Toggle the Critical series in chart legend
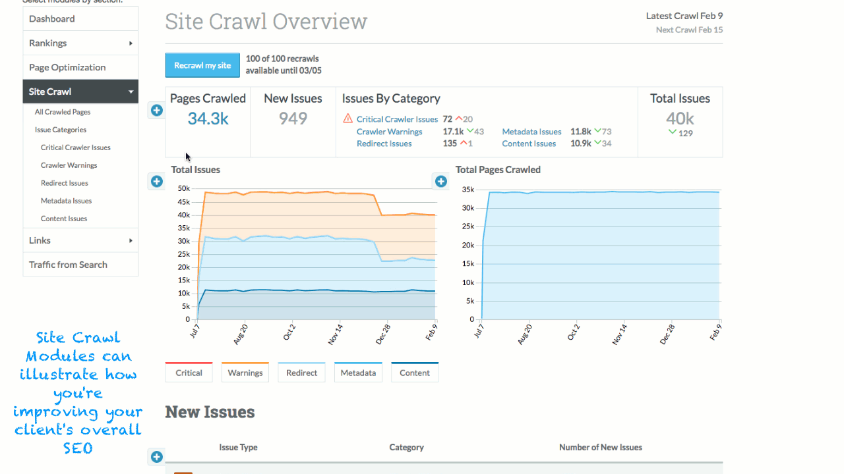The width and height of the screenshot is (844, 474). click(x=189, y=373)
